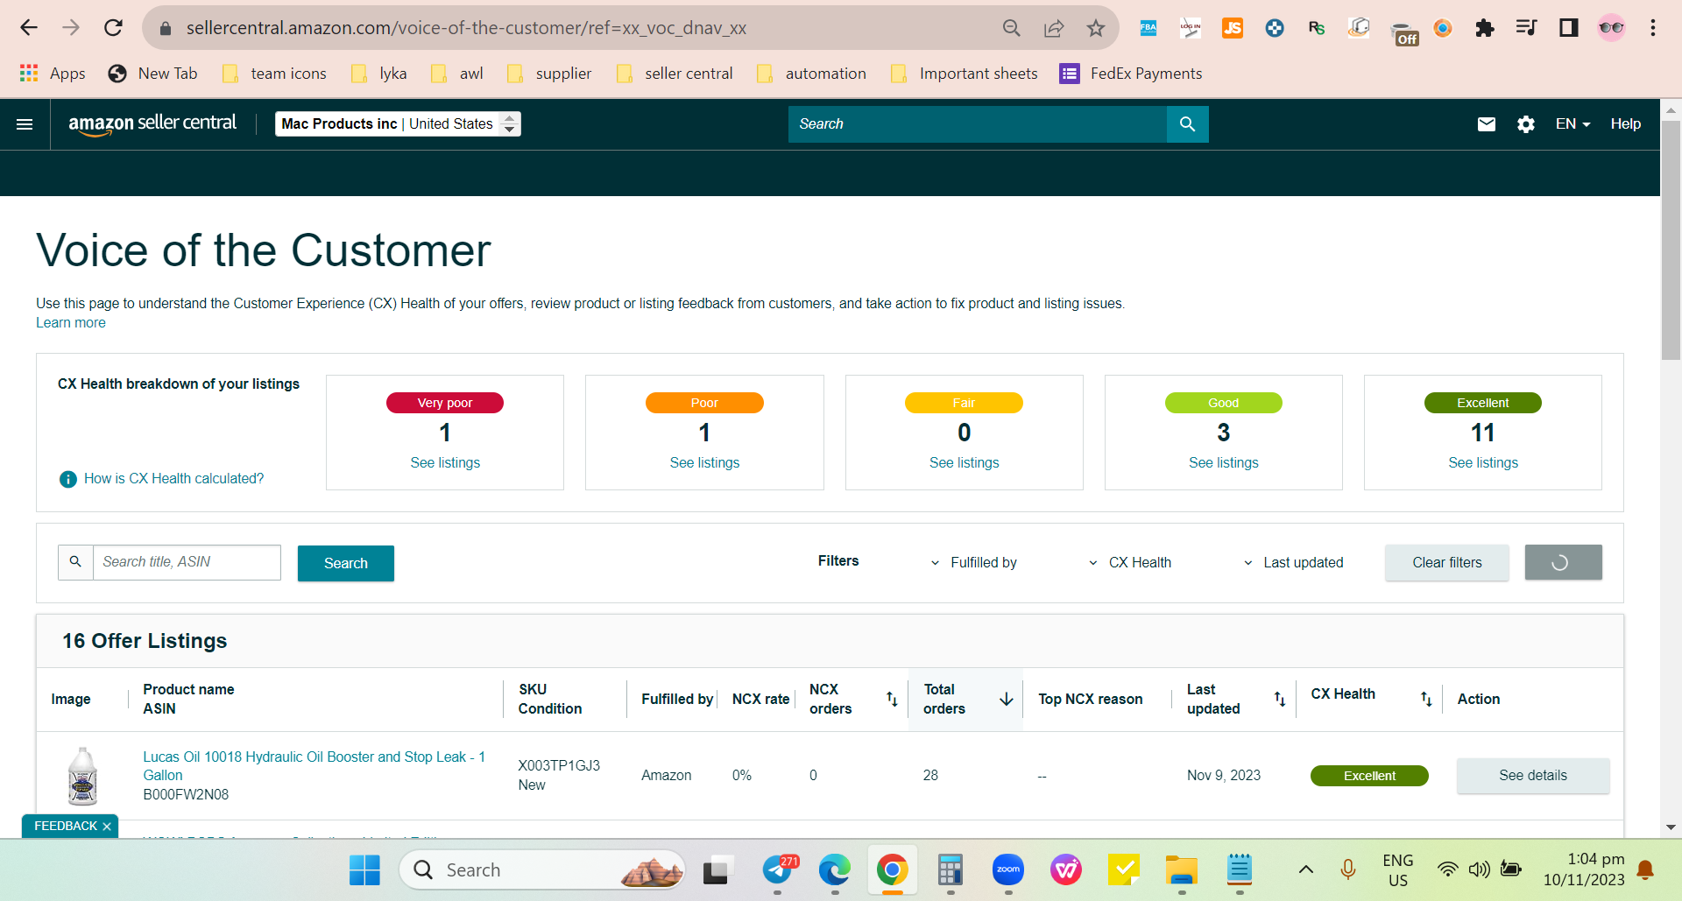Open the system clock and date
The image size is (1682, 901).
pos(1584,870)
